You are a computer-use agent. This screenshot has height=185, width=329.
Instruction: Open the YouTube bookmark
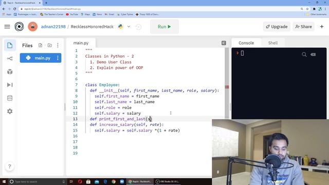coord(72,14)
